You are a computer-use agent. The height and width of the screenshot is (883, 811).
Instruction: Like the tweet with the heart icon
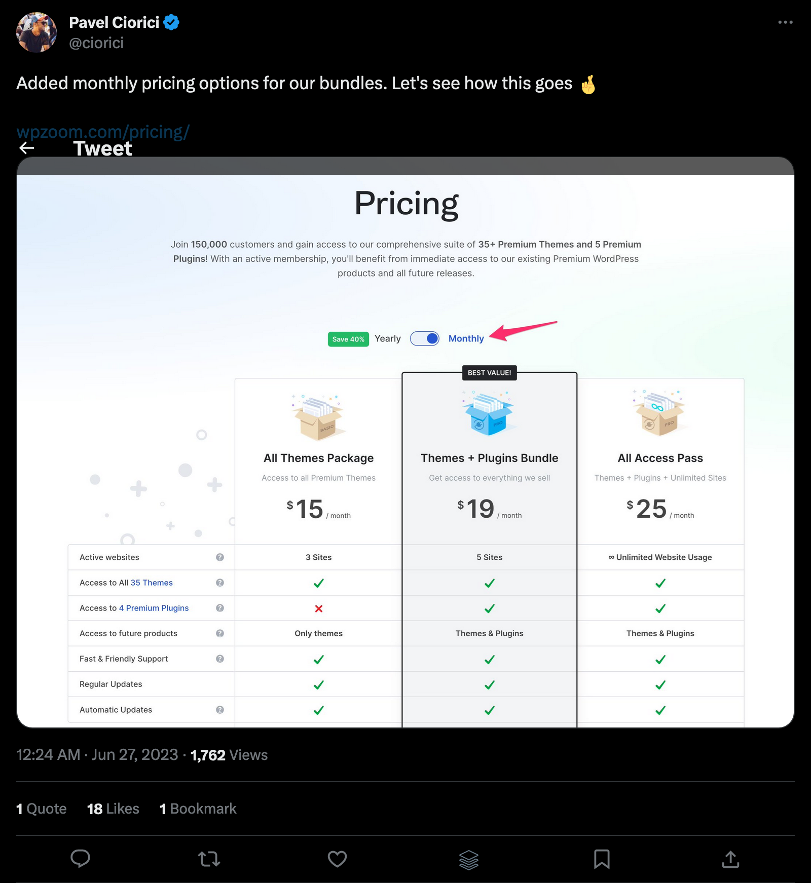[337, 859]
